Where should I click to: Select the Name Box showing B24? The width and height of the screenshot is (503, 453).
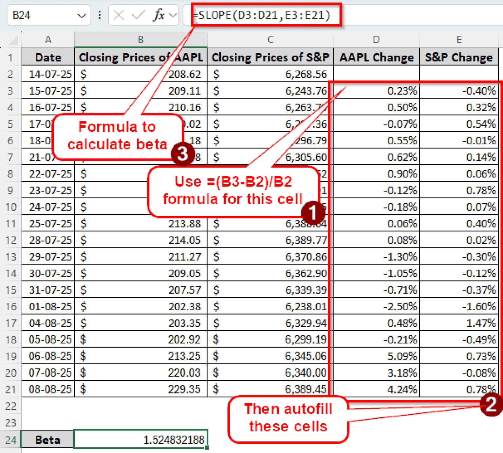[x=43, y=15]
